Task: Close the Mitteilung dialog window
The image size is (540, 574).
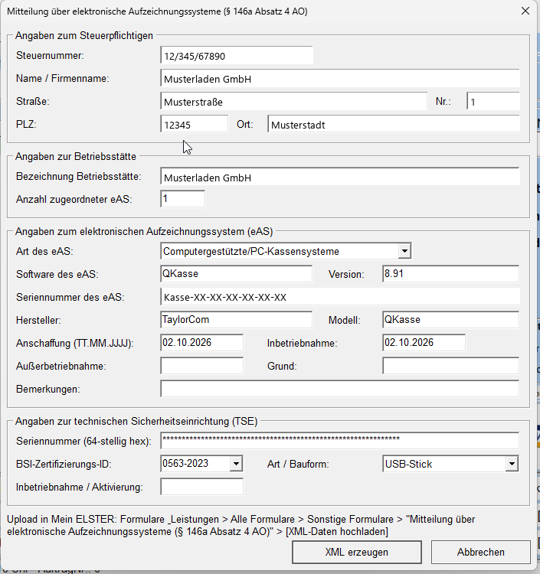Action: [x=525, y=11]
